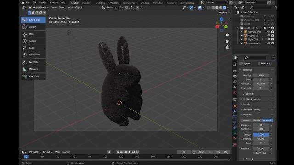Viewport: 294px width, 165px height.
Task: Click the Blender logo menu icon
Action: [23, 3]
